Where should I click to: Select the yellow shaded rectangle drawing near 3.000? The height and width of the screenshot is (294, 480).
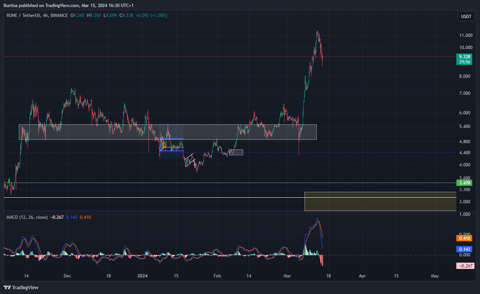[x=380, y=201]
